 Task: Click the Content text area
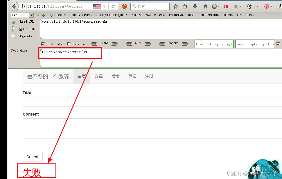coord(152,129)
